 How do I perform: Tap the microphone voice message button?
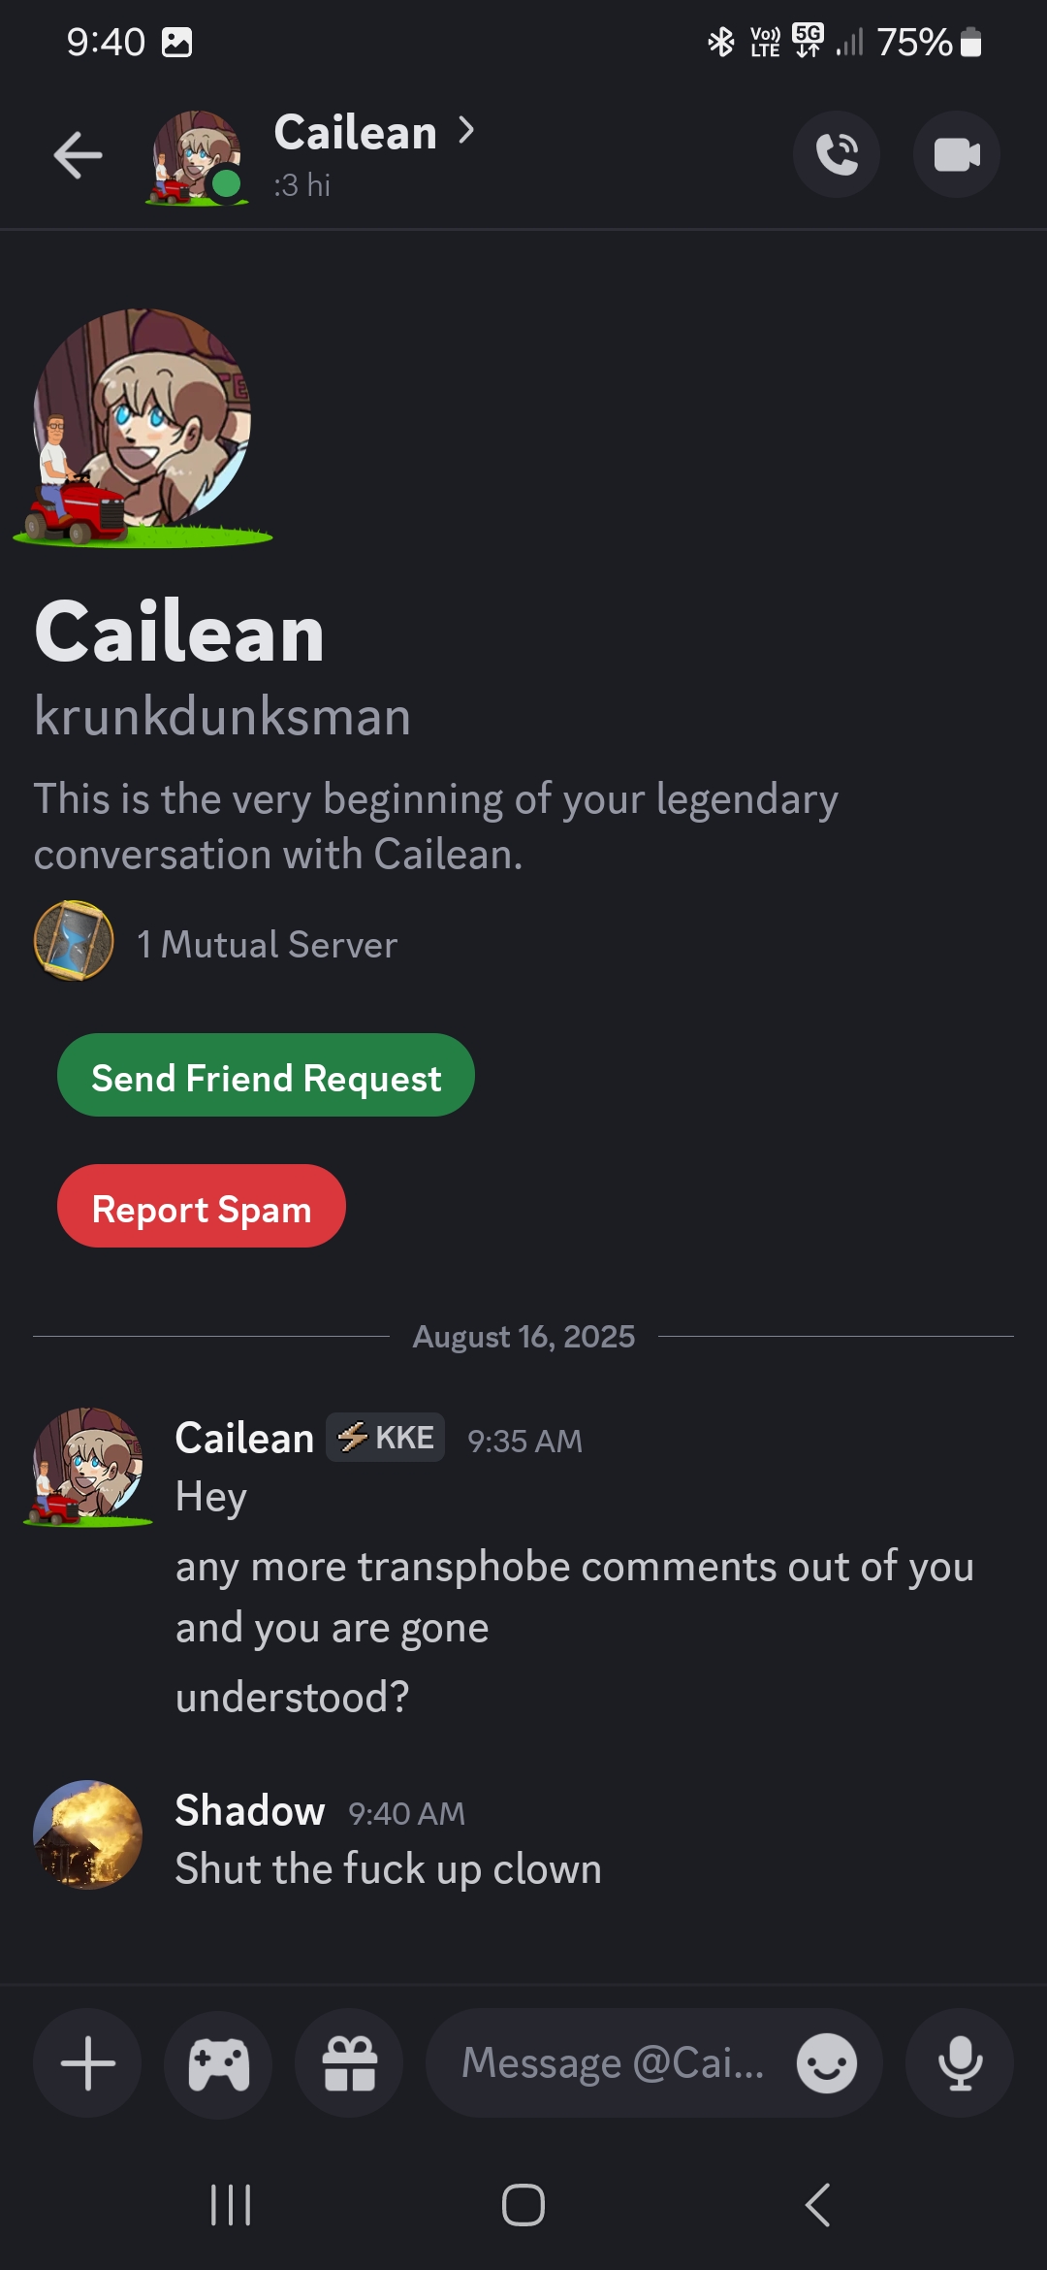pos(960,2063)
